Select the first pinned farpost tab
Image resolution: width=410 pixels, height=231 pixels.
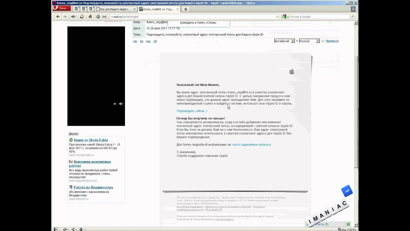click(x=76, y=9)
